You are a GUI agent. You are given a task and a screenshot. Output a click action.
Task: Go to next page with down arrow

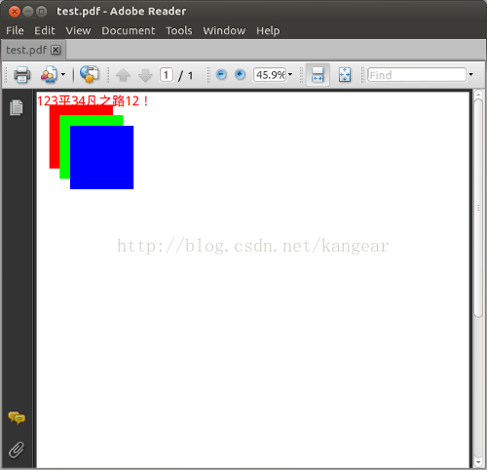point(145,75)
